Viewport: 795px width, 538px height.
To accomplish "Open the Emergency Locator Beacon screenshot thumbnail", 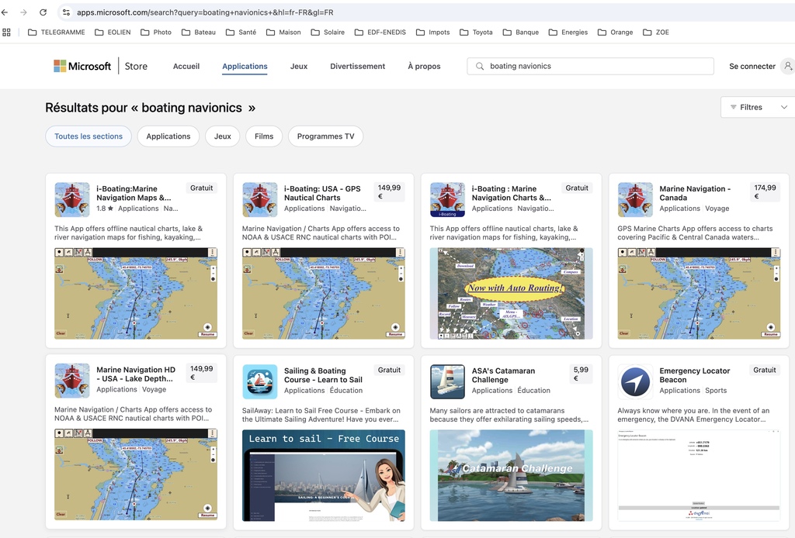I will pyautogui.click(x=699, y=476).
